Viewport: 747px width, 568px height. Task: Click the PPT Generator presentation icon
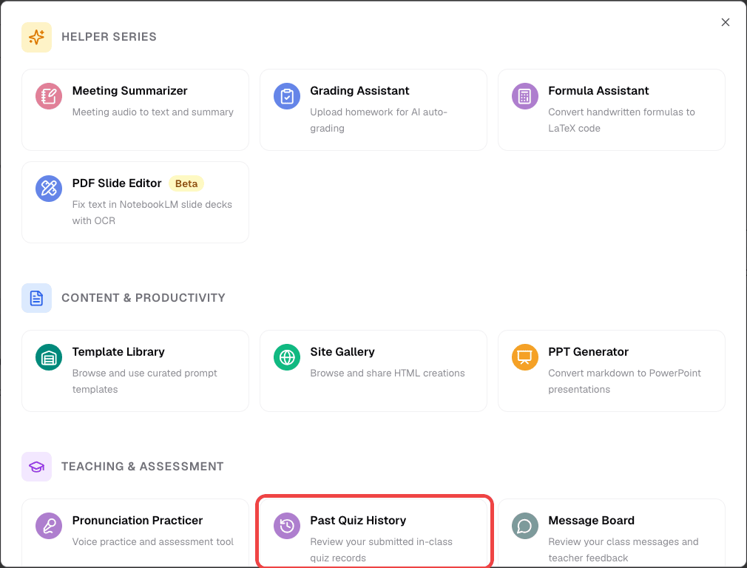525,357
